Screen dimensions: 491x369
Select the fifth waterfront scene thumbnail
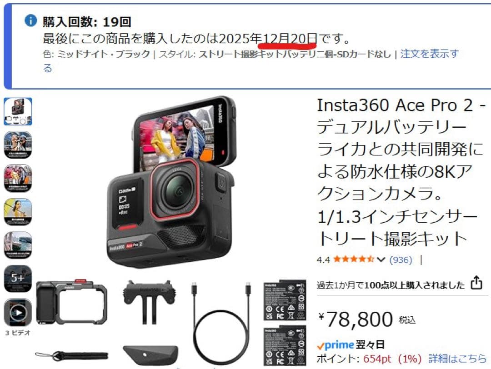18,245
